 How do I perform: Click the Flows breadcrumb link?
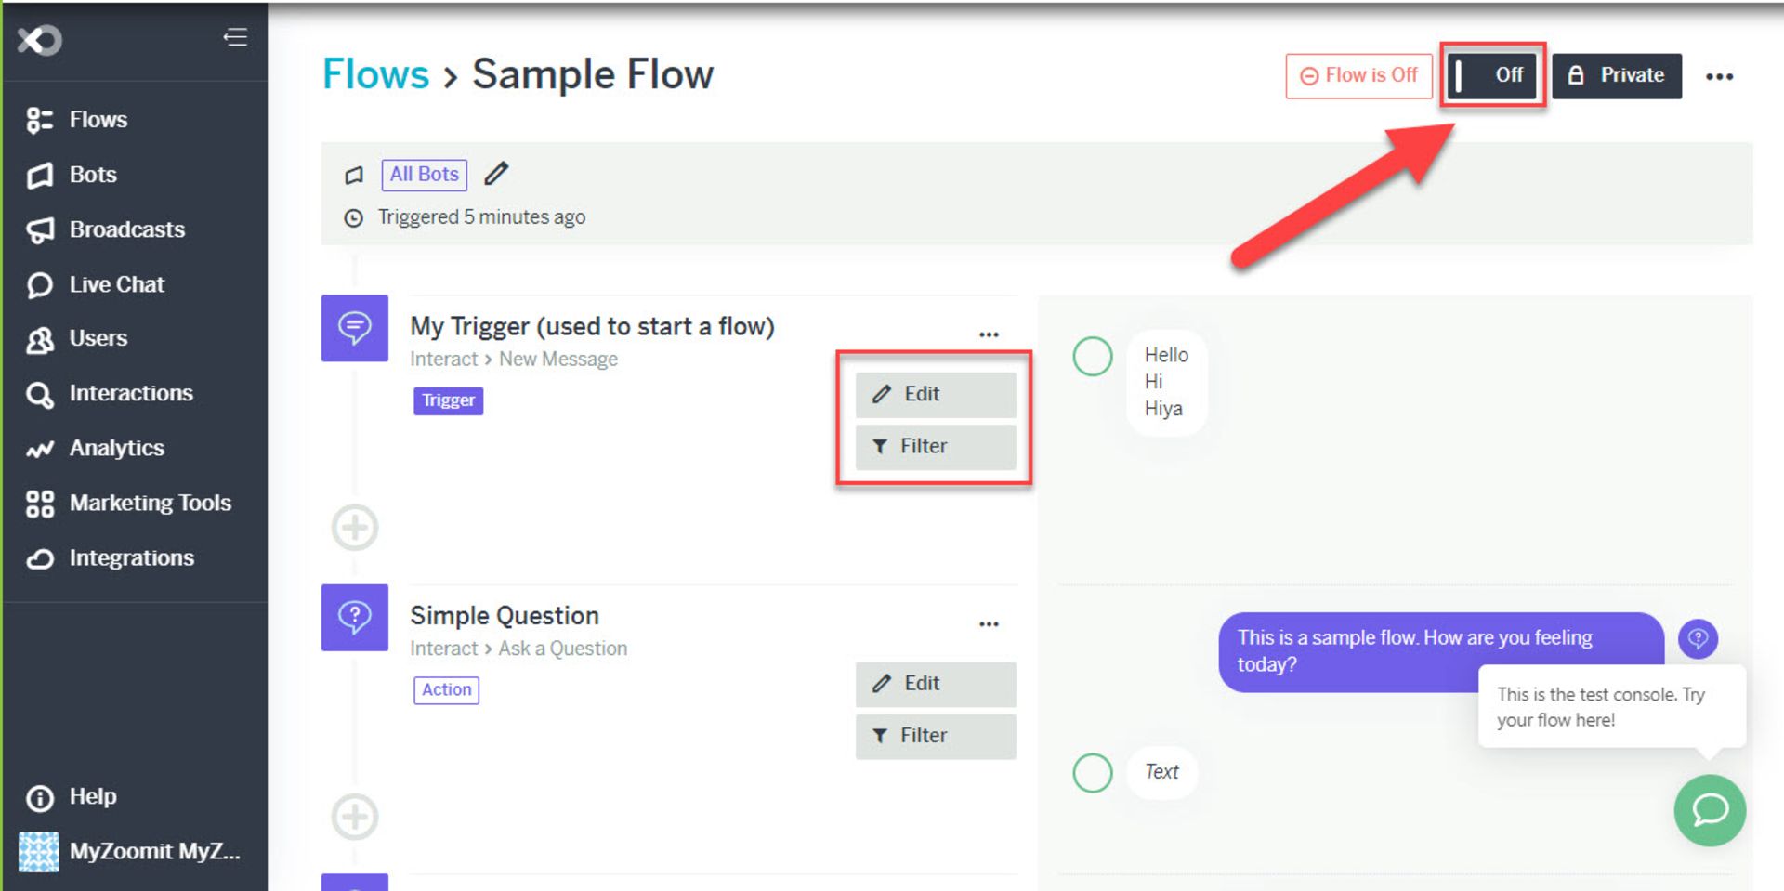pyautogui.click(x=375, y=74)
